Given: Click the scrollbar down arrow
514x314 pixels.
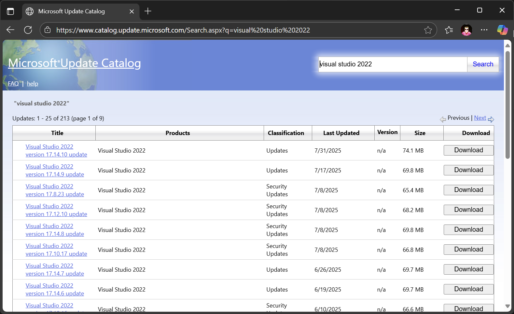Looking at the screenshot, I should (507, 306).
